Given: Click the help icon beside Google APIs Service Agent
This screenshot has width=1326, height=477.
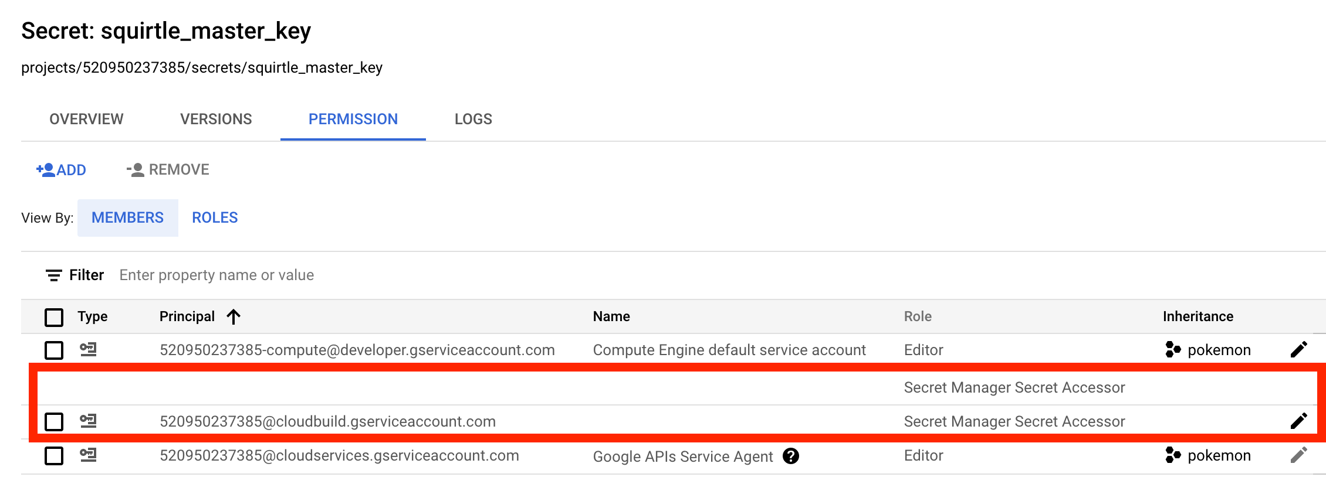Looking at the screenshot, I should click(x=791, y=456).
